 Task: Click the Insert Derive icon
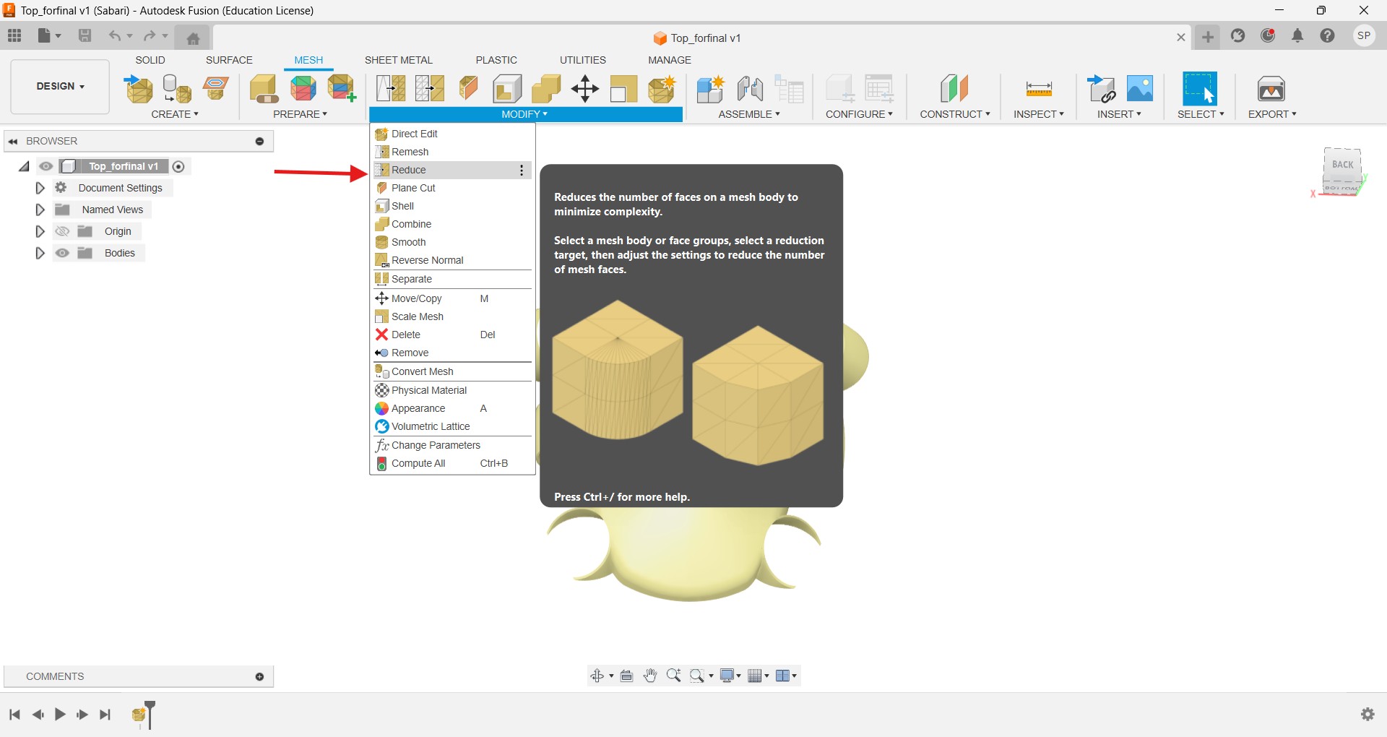tap(1101, 89)
